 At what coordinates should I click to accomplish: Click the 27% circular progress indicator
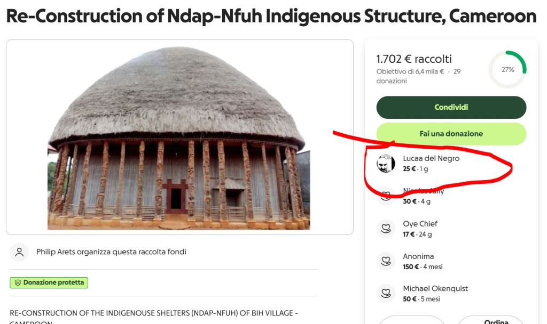tap(507, 70)
